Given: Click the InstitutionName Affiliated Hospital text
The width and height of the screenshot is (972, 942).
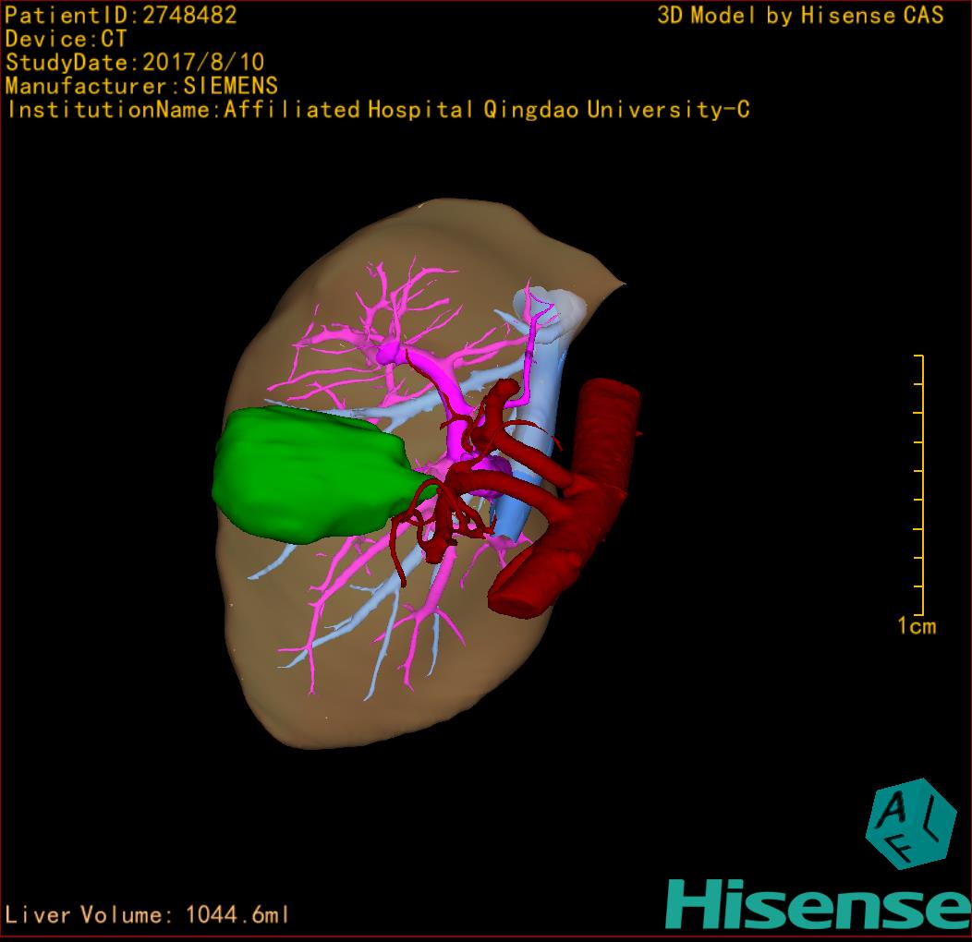Looking at the screenshot, I should click(378, 110).
